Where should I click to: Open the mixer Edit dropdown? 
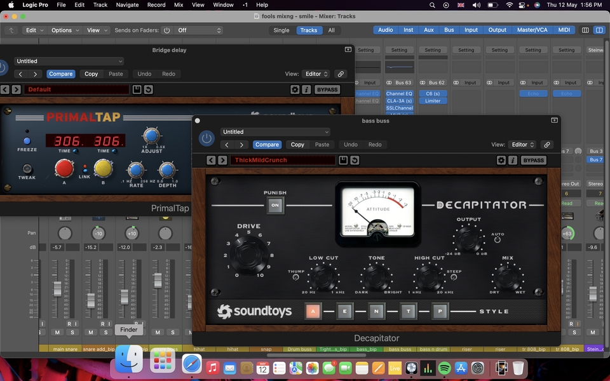coord(34,30)
